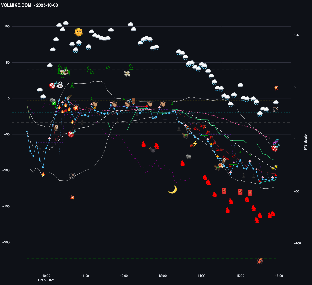Click the crescent moon emoji marker
Image resolution: width=312 pixels, height=285 pixels.
172,189
